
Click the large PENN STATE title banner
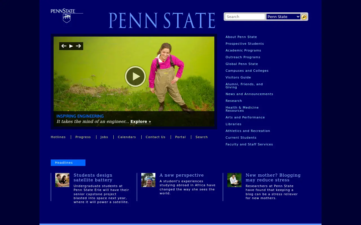[162, 20]
